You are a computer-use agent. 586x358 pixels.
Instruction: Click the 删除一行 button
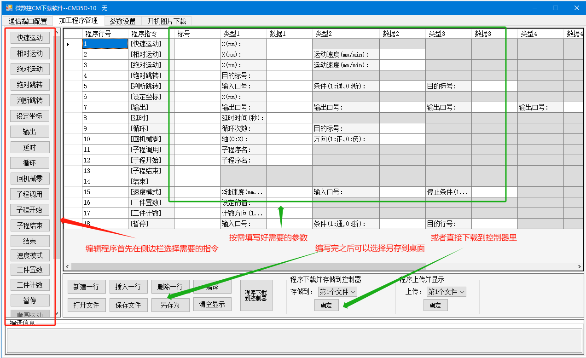[170, 287]
